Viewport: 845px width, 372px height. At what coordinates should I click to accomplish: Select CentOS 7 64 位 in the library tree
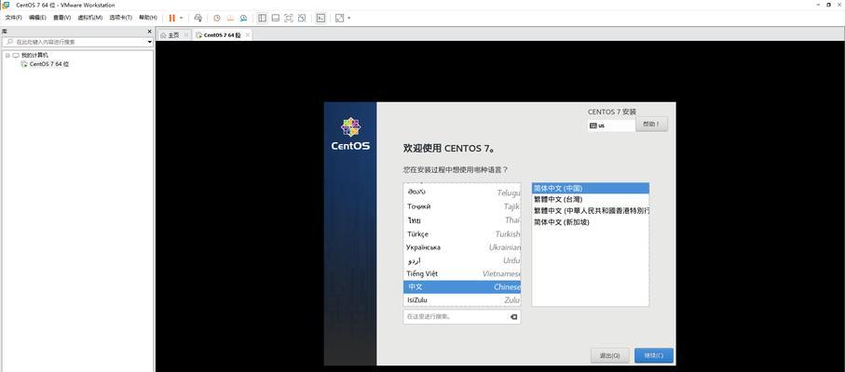tap(49, 64)
